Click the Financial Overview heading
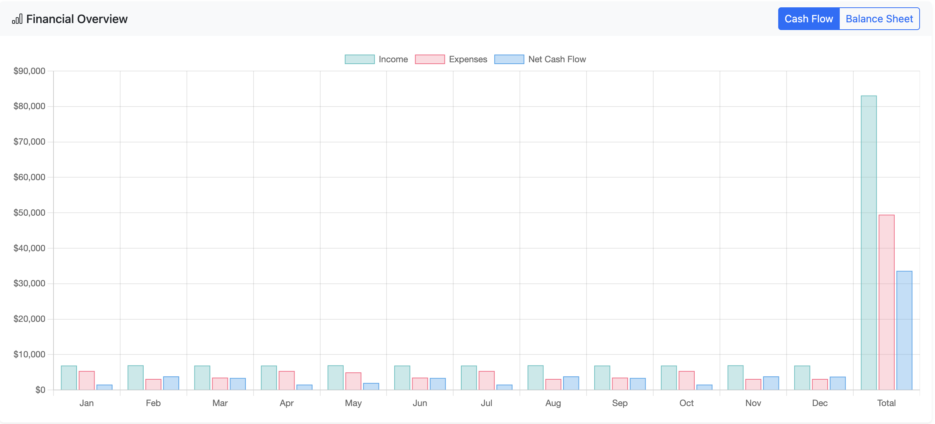 [77, 19]
